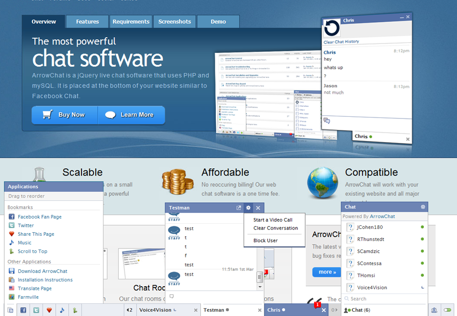This screenshot has width=457, height=316.
Task: Click the gear icon in Testman chat header
Action: point(248,208)
